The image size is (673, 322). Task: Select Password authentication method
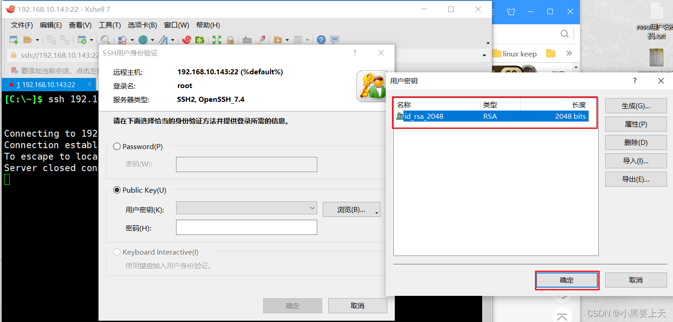117,146
